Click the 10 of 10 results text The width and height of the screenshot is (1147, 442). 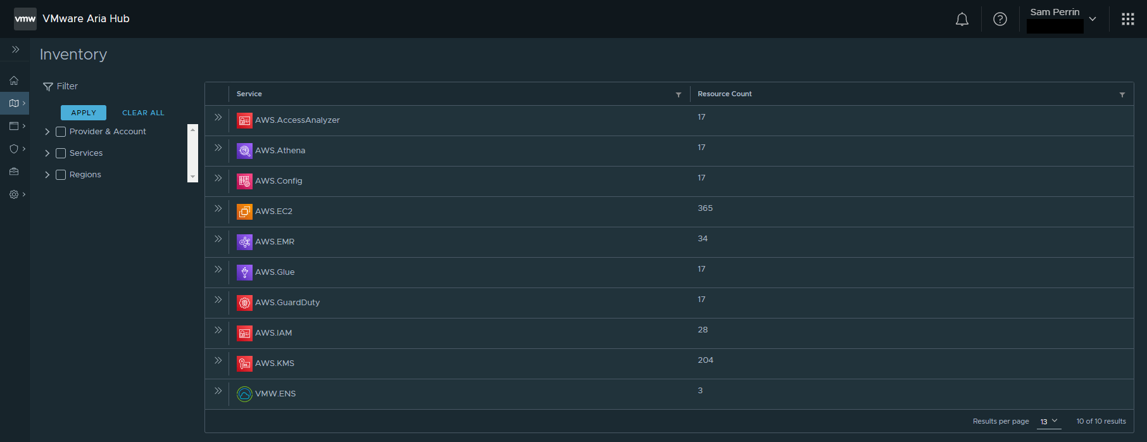click(1101, 422)
